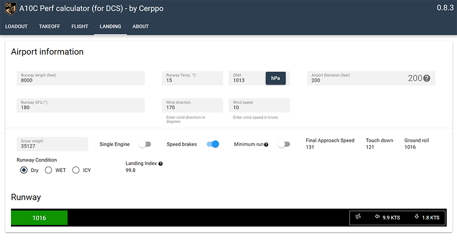Click the hPa unit button

pyautogui.click(x=275, y=78)
